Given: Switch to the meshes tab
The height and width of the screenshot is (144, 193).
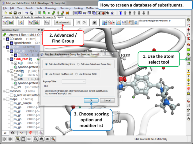Looking at the screenshot, I should pyautogui.click(x=38, y=18).
